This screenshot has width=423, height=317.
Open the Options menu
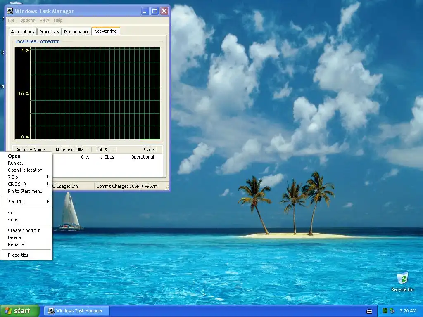(x=27, y=20)
